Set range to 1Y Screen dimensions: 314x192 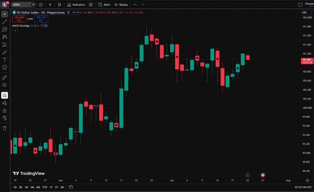(x=51, y=187)
